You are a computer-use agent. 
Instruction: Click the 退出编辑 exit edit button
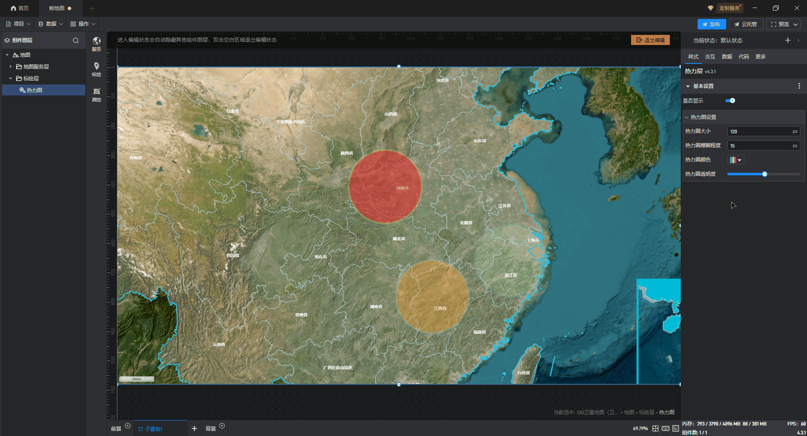tap(650, 40)
